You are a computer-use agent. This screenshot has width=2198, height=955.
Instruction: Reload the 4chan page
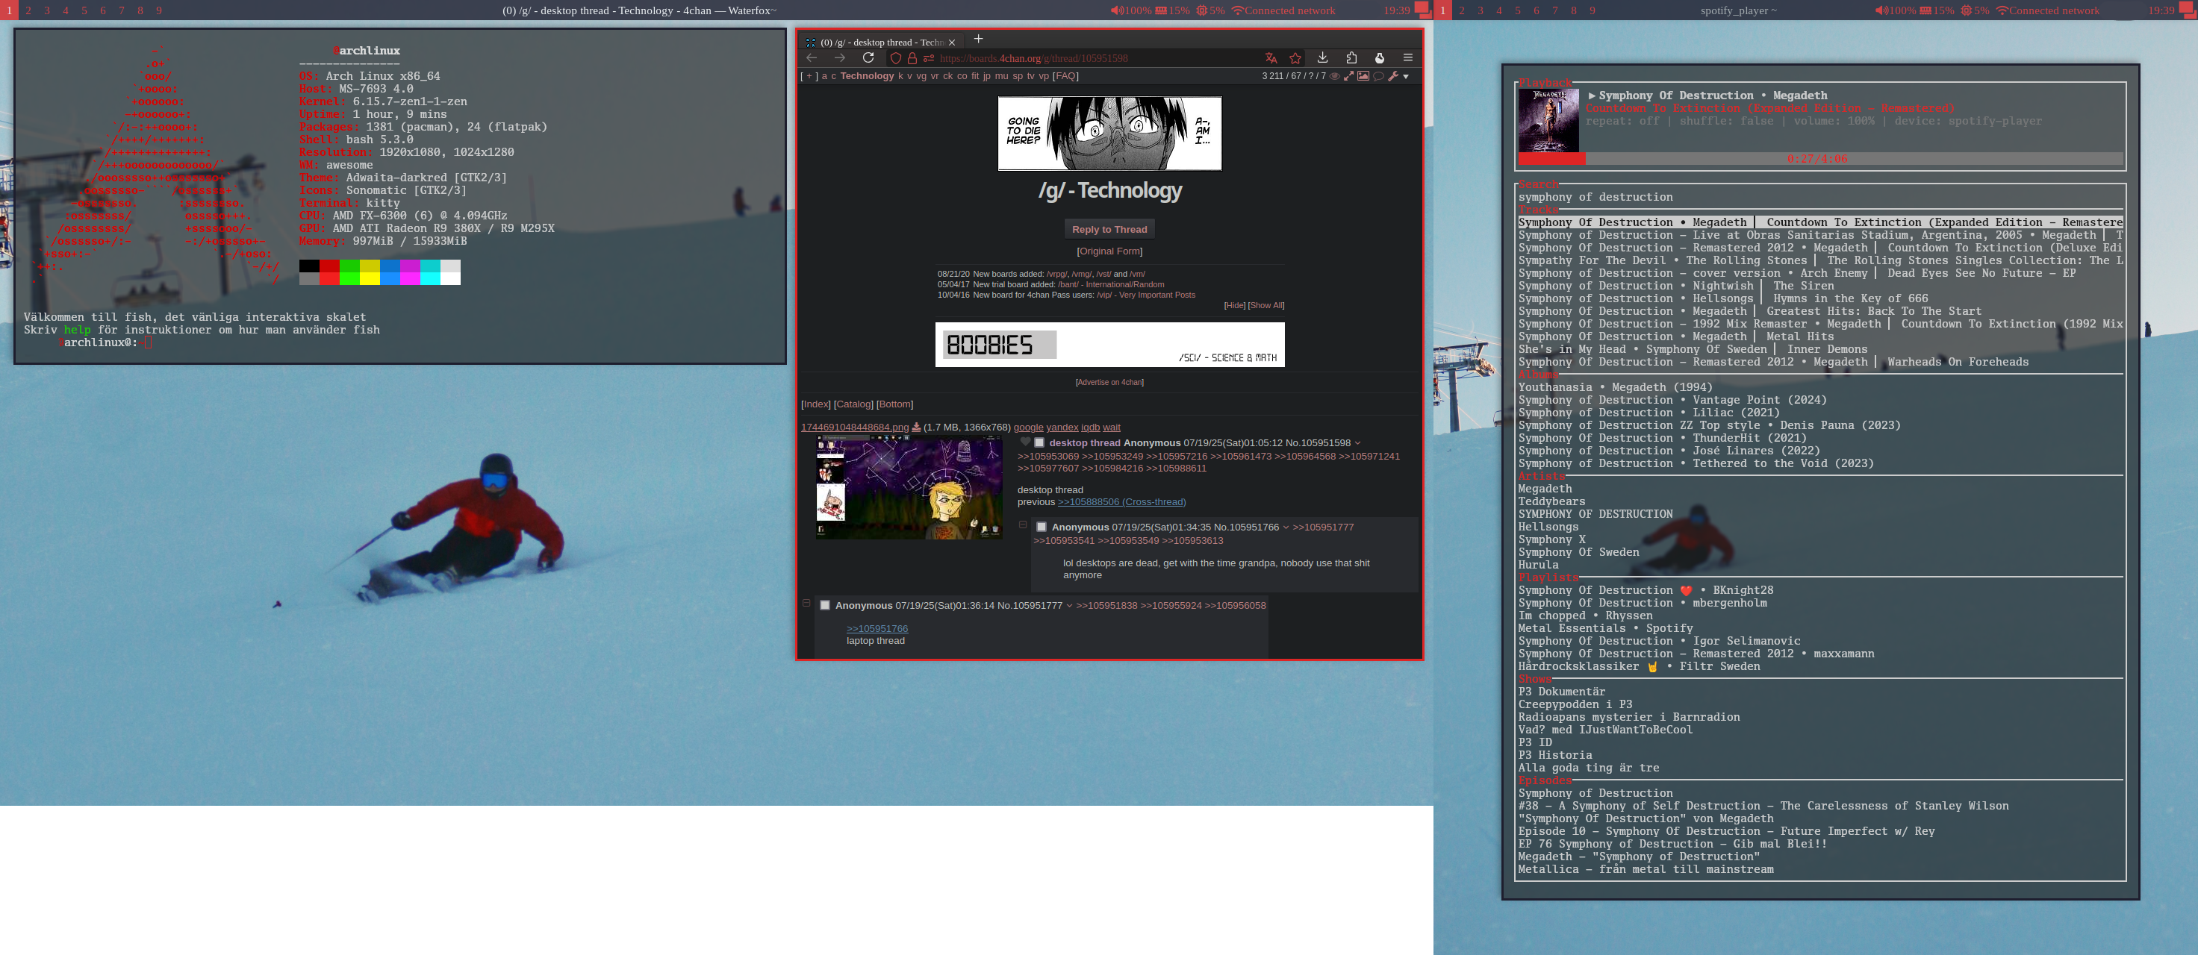(x=868, y=58)
